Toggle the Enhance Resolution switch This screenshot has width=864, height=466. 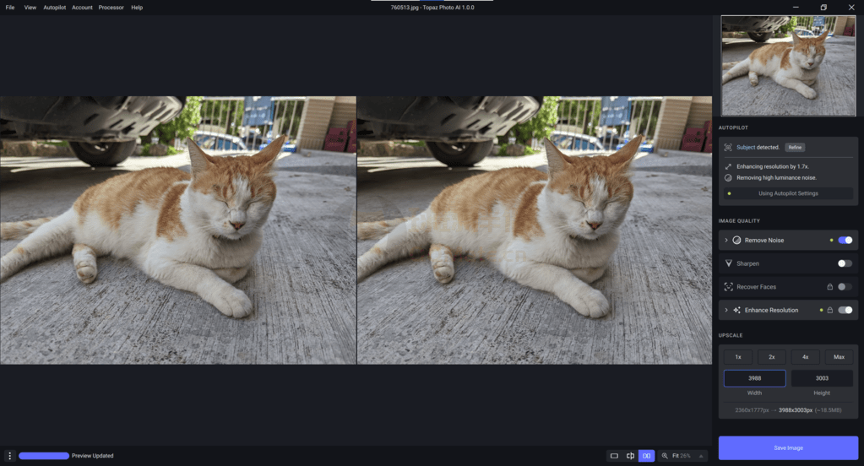pyautogui.click(x=845, y=310)
